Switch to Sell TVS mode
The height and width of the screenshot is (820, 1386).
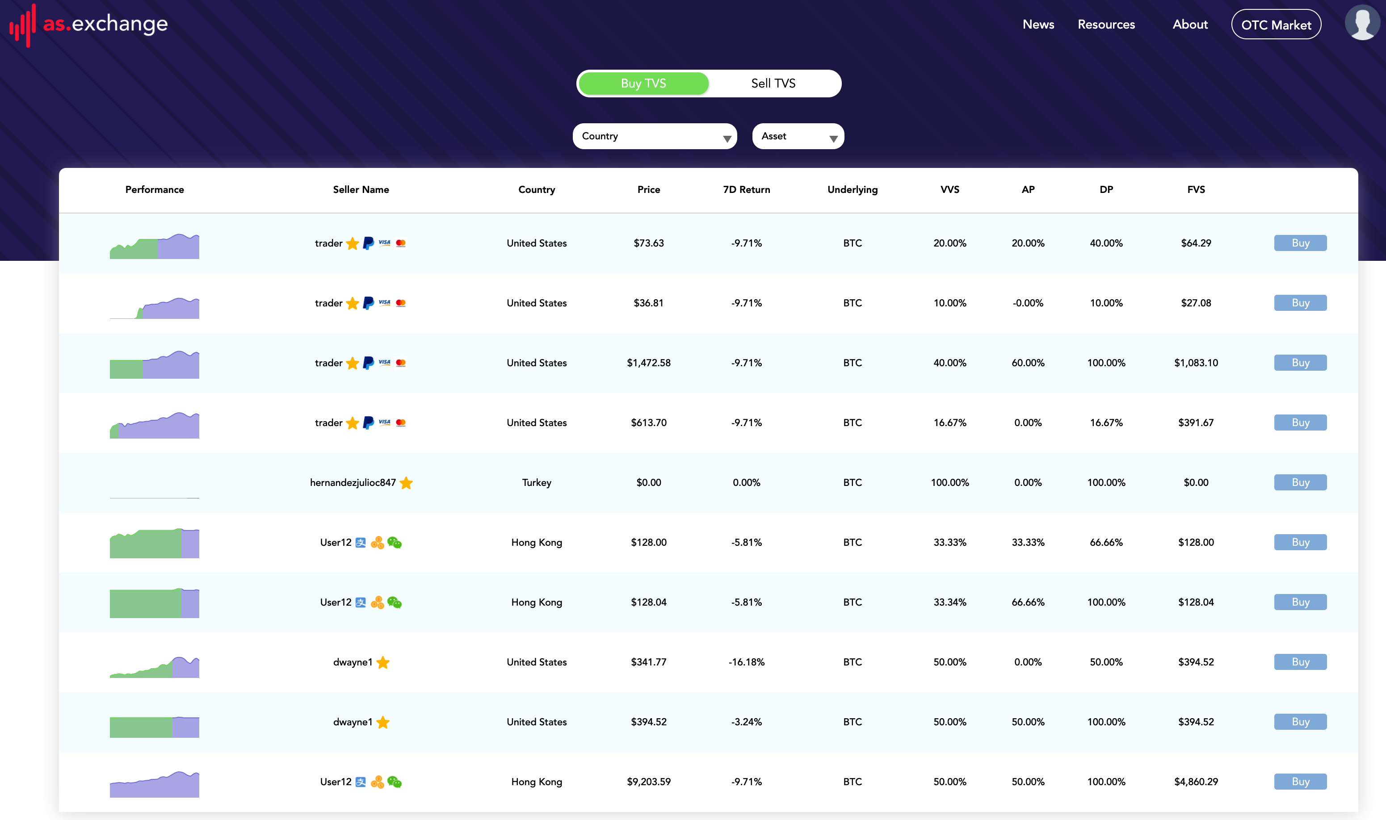point(773,84)
